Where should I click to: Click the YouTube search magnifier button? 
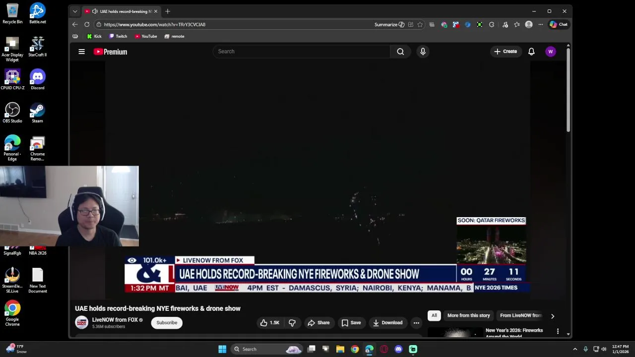(x=400, y=52)
